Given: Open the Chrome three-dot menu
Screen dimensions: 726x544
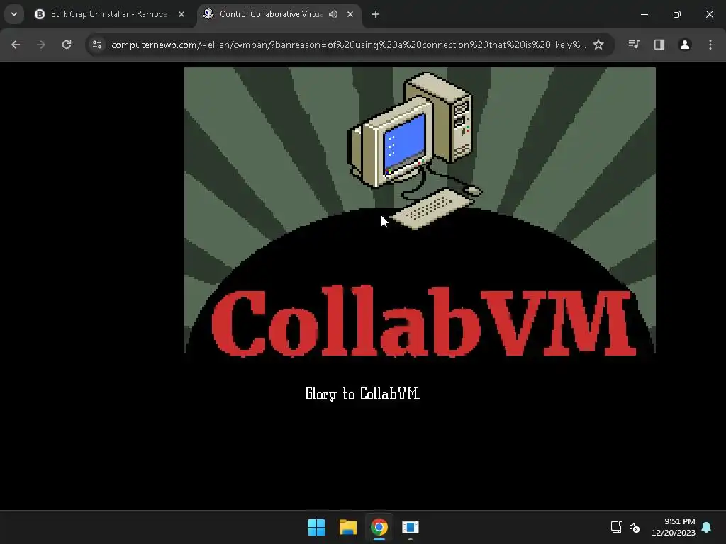Looking at the screenshot, I should pos(710,45).
